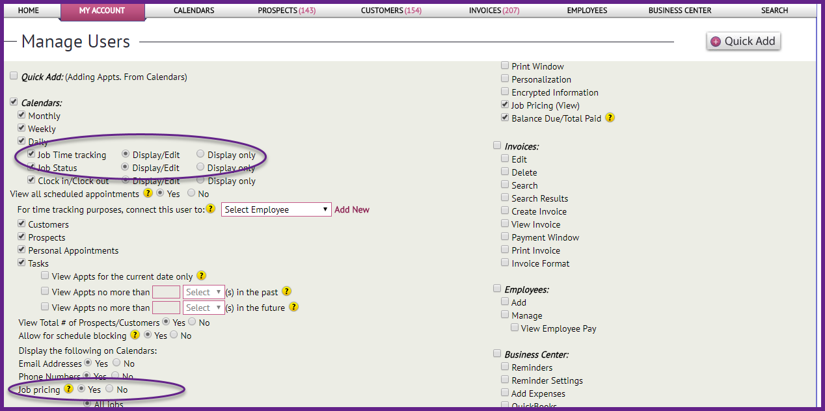Uncheck Personal Appointments checkbox

click(21, 250)
